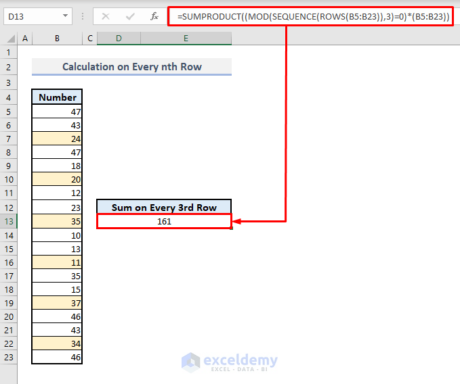The width and height of the screenshot is (460, 384).
Task: Select cell with value 23
Action: tap(57, 208)
